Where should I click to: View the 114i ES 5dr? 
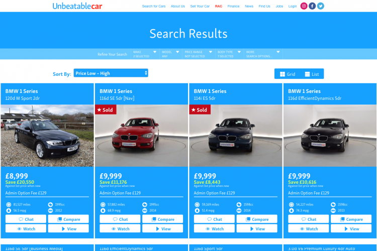tap(257, 229)
